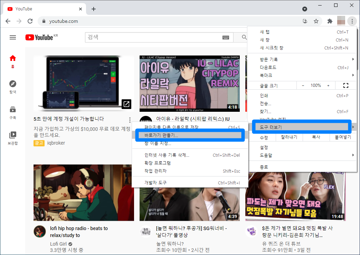This screenshot has height=255, width=360.
Task: Click the browser forward arrow
Action: [x=19, y=21]
